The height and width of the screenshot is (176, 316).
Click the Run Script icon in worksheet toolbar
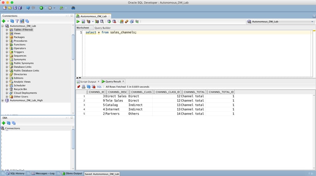(83, 22)
